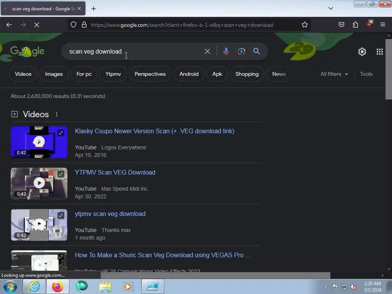Start voice search with microphone
This screenshot has height=294, width=392.
(226, 52)
